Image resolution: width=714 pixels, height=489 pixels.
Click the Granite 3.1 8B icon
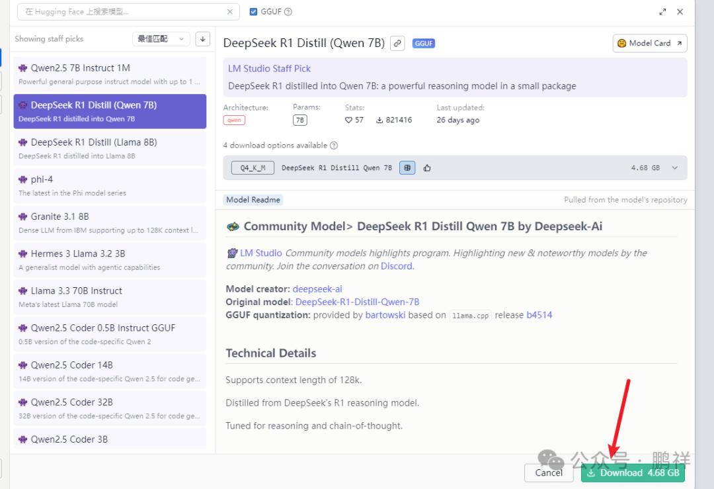coord(22,216)
